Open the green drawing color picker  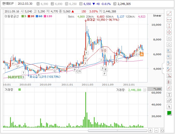point(169,113)
